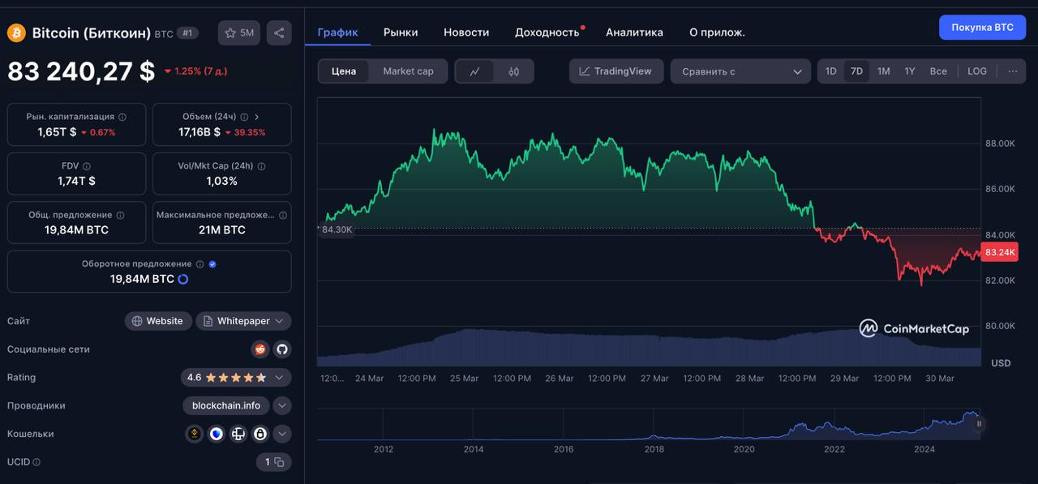Click the 83 240,27 $ price text

point(81,71)
